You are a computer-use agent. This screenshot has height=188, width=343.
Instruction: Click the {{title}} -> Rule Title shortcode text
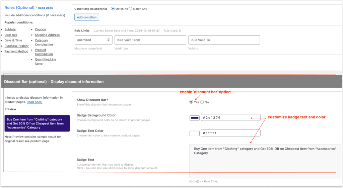203,181
